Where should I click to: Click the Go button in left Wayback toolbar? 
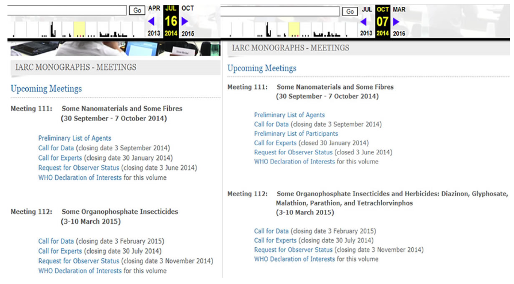tap(137, 10)
